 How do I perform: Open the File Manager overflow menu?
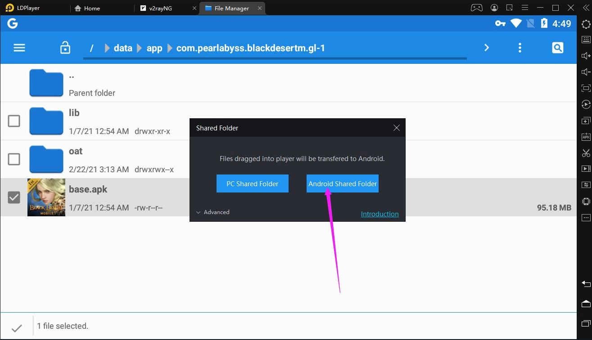(x=520, y=47)
